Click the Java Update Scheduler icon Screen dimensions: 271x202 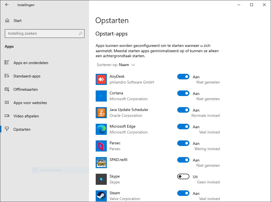coord(101,113)
